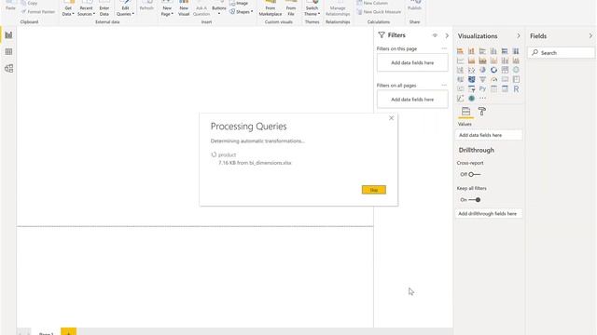The width and height of the screenshot is (597, 335).
Task: Click Enter Data in the ribbon
Action: pos(104,8)
